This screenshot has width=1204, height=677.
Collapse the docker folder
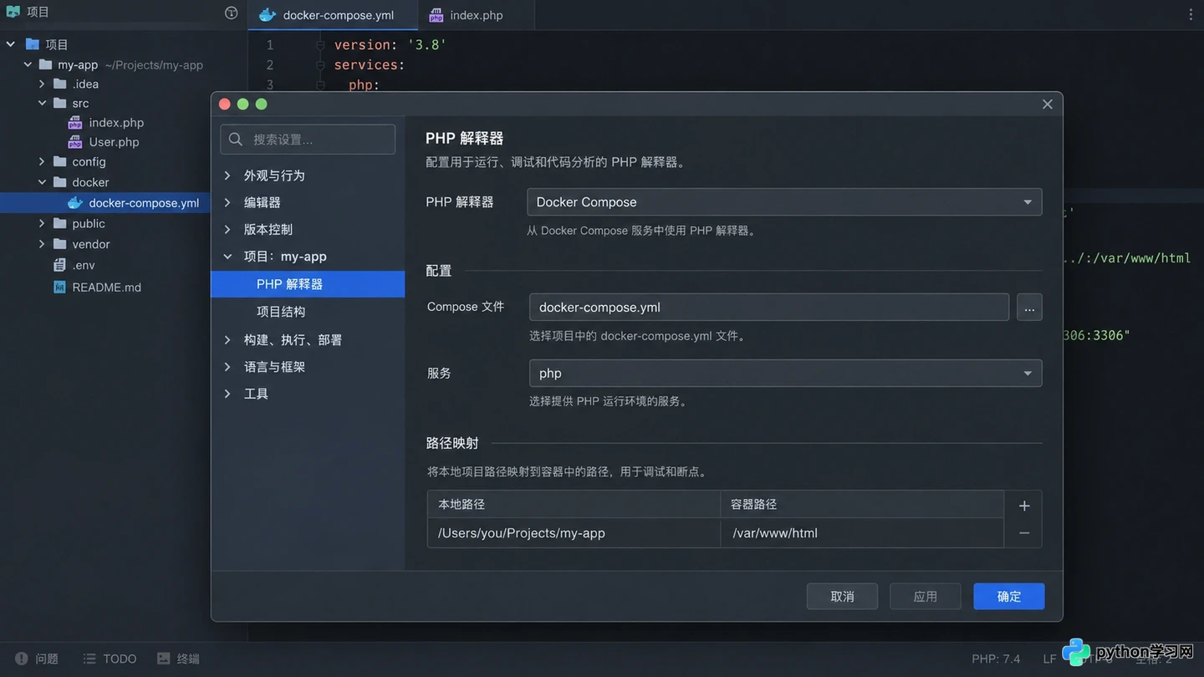click(42, 182)
